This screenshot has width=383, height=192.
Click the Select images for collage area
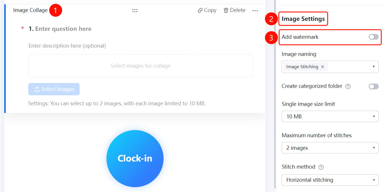click(140, 66)
